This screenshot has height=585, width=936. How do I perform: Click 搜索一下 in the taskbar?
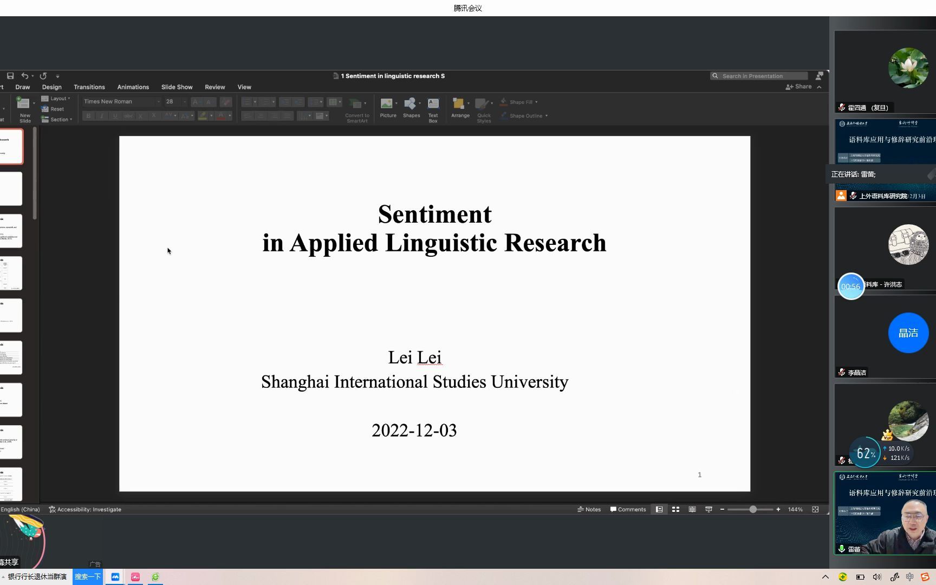click(x=88, y=576)
